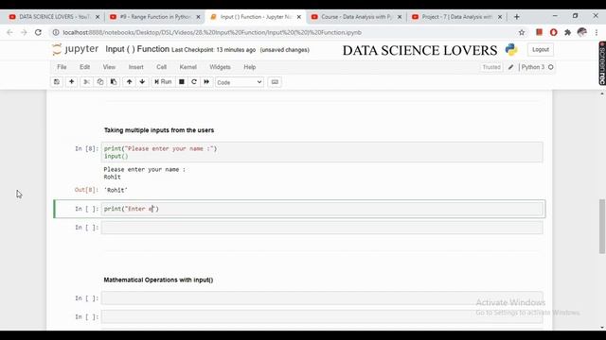Click the Jupyter logo
The height and width of the screenshot is (340, 606).
(76, 49)
